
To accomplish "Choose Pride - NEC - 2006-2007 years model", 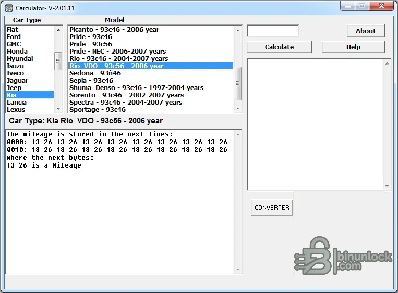I will pos(151,52).
